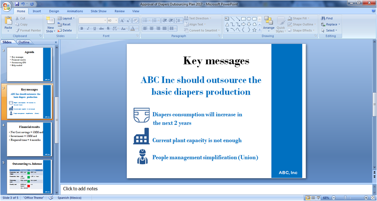The width and height of the screenshot is (377, 201).
Task: Select the arrow line shape
Action: click(238, 18)
